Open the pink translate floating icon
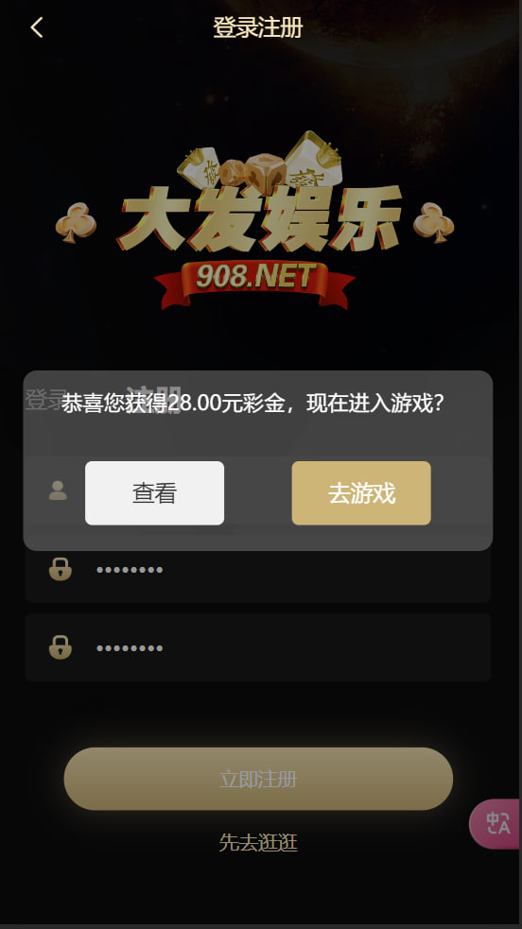The height and width of the screenshot is (929, 522). pyautogui.click(x=496, y=823)
